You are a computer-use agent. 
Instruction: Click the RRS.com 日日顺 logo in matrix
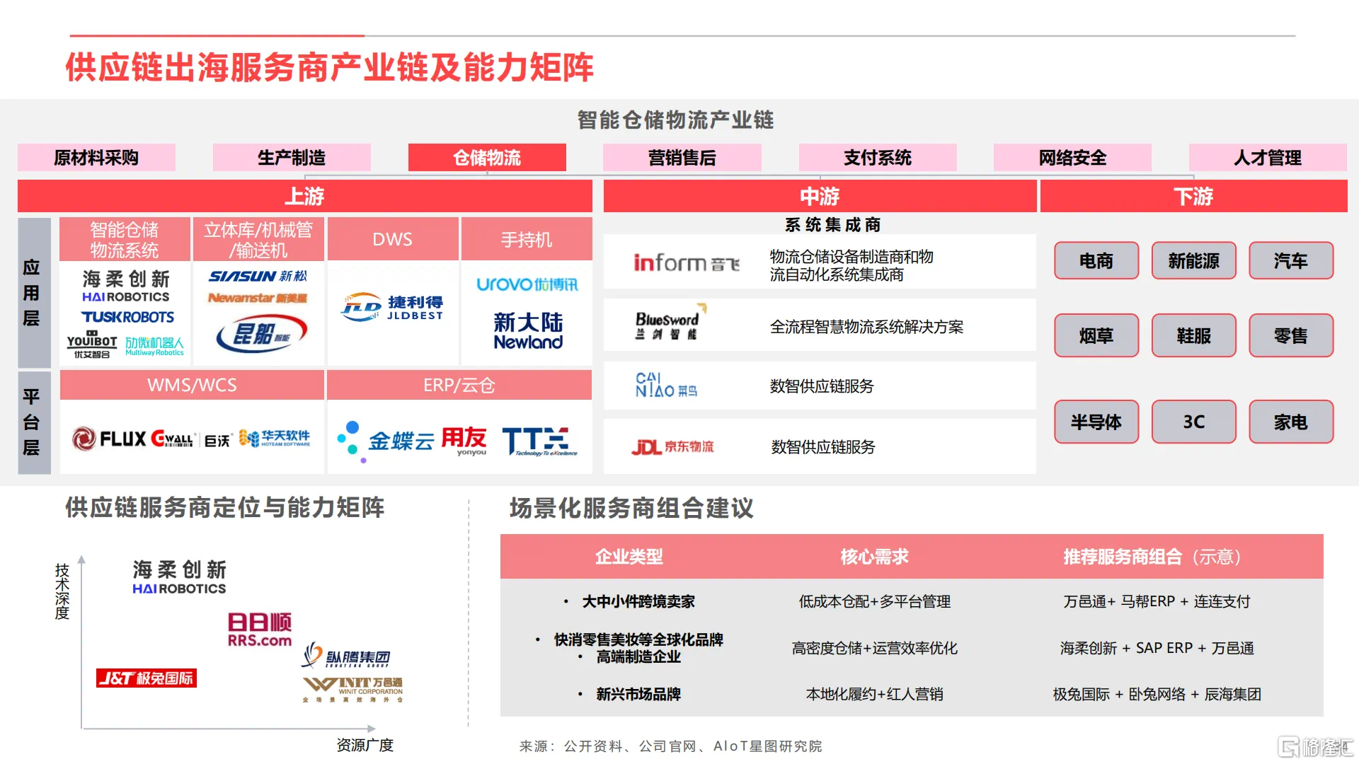260,630
